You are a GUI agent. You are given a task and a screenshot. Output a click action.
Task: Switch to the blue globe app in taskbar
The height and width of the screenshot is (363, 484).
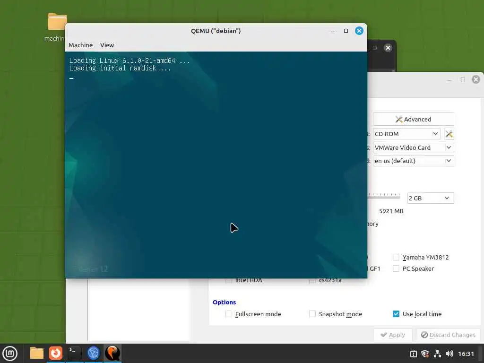click(x=93, y=353)
